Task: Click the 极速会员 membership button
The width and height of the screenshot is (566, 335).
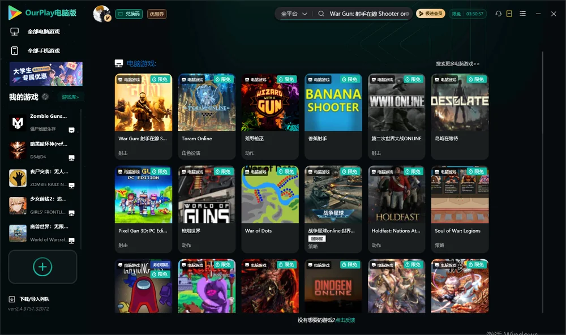Action: [x=431, y=14]
